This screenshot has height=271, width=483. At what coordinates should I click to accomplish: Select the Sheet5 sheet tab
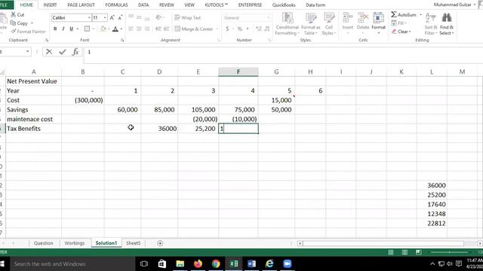(x=133, y=243)
